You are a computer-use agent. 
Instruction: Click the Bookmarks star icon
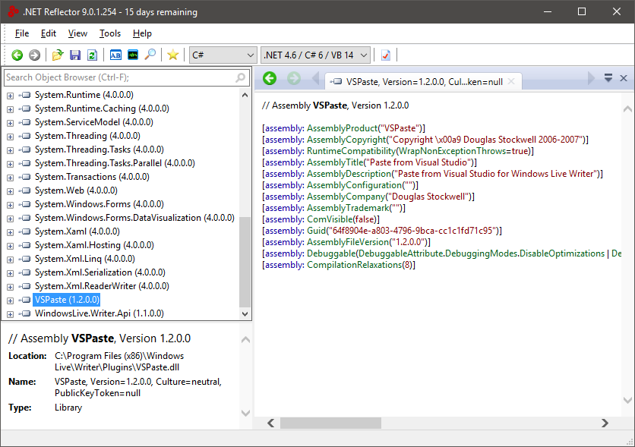[x=173, y=55]
